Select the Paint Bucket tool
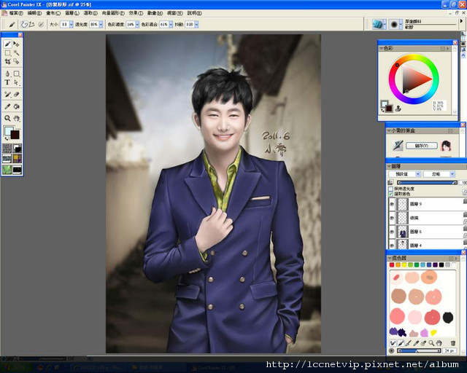This screenshot has width=467, height=373. 16,106
